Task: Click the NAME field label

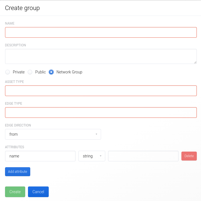Action: click(10, 23)
